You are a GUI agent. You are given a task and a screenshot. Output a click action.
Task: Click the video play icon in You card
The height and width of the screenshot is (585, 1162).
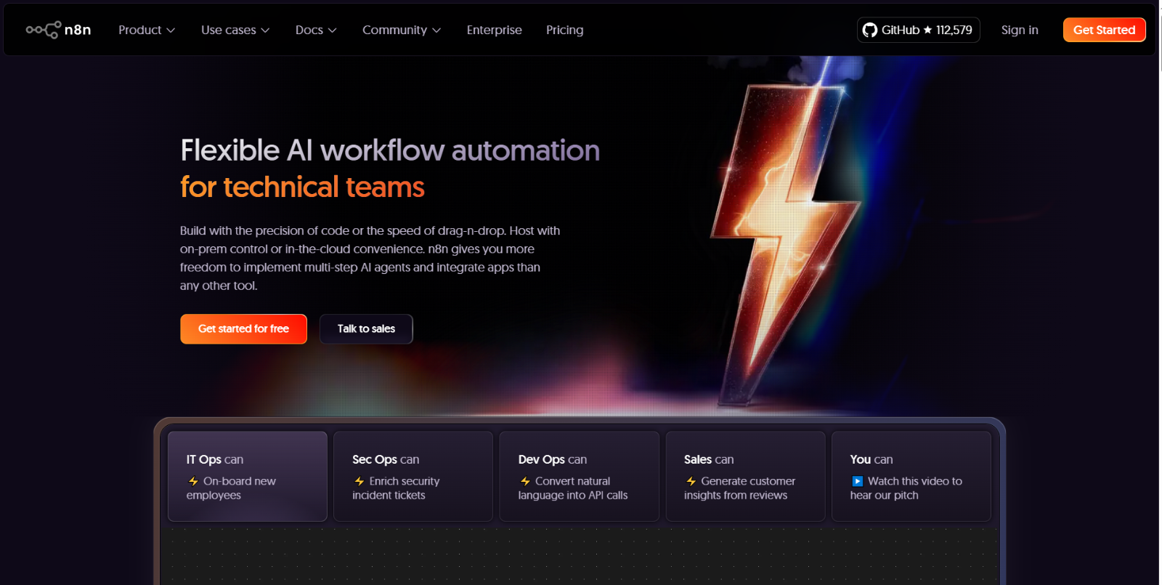click(857, 481)
